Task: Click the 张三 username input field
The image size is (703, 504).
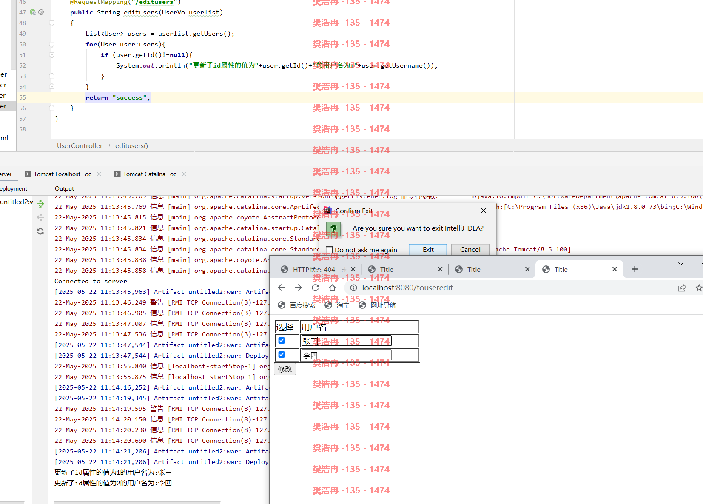Action: (x=346, y=341)
